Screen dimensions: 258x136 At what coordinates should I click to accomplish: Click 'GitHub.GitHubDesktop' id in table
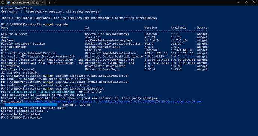point(102,47)
